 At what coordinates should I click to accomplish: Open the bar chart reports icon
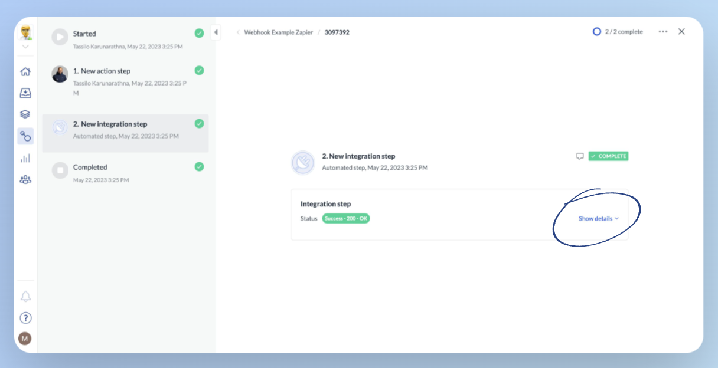[x=25, y=158]
